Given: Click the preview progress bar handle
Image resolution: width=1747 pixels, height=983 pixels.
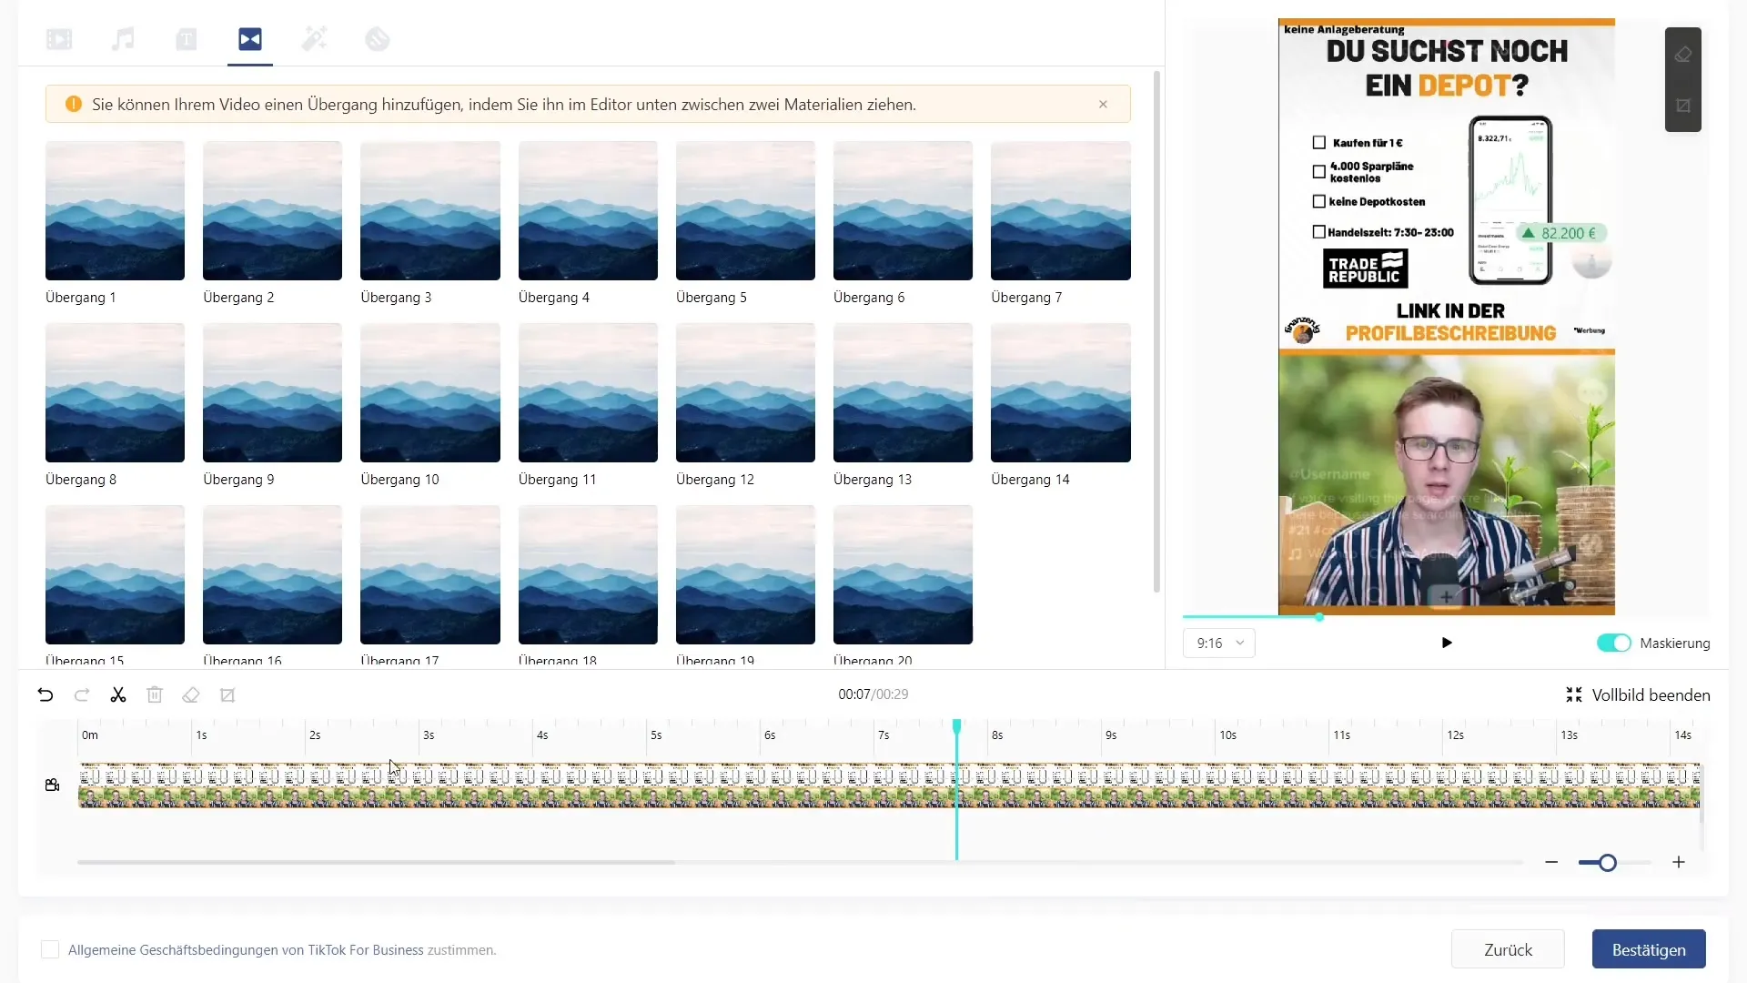Looking at the screenshot, I should [x=1318, y=617].
